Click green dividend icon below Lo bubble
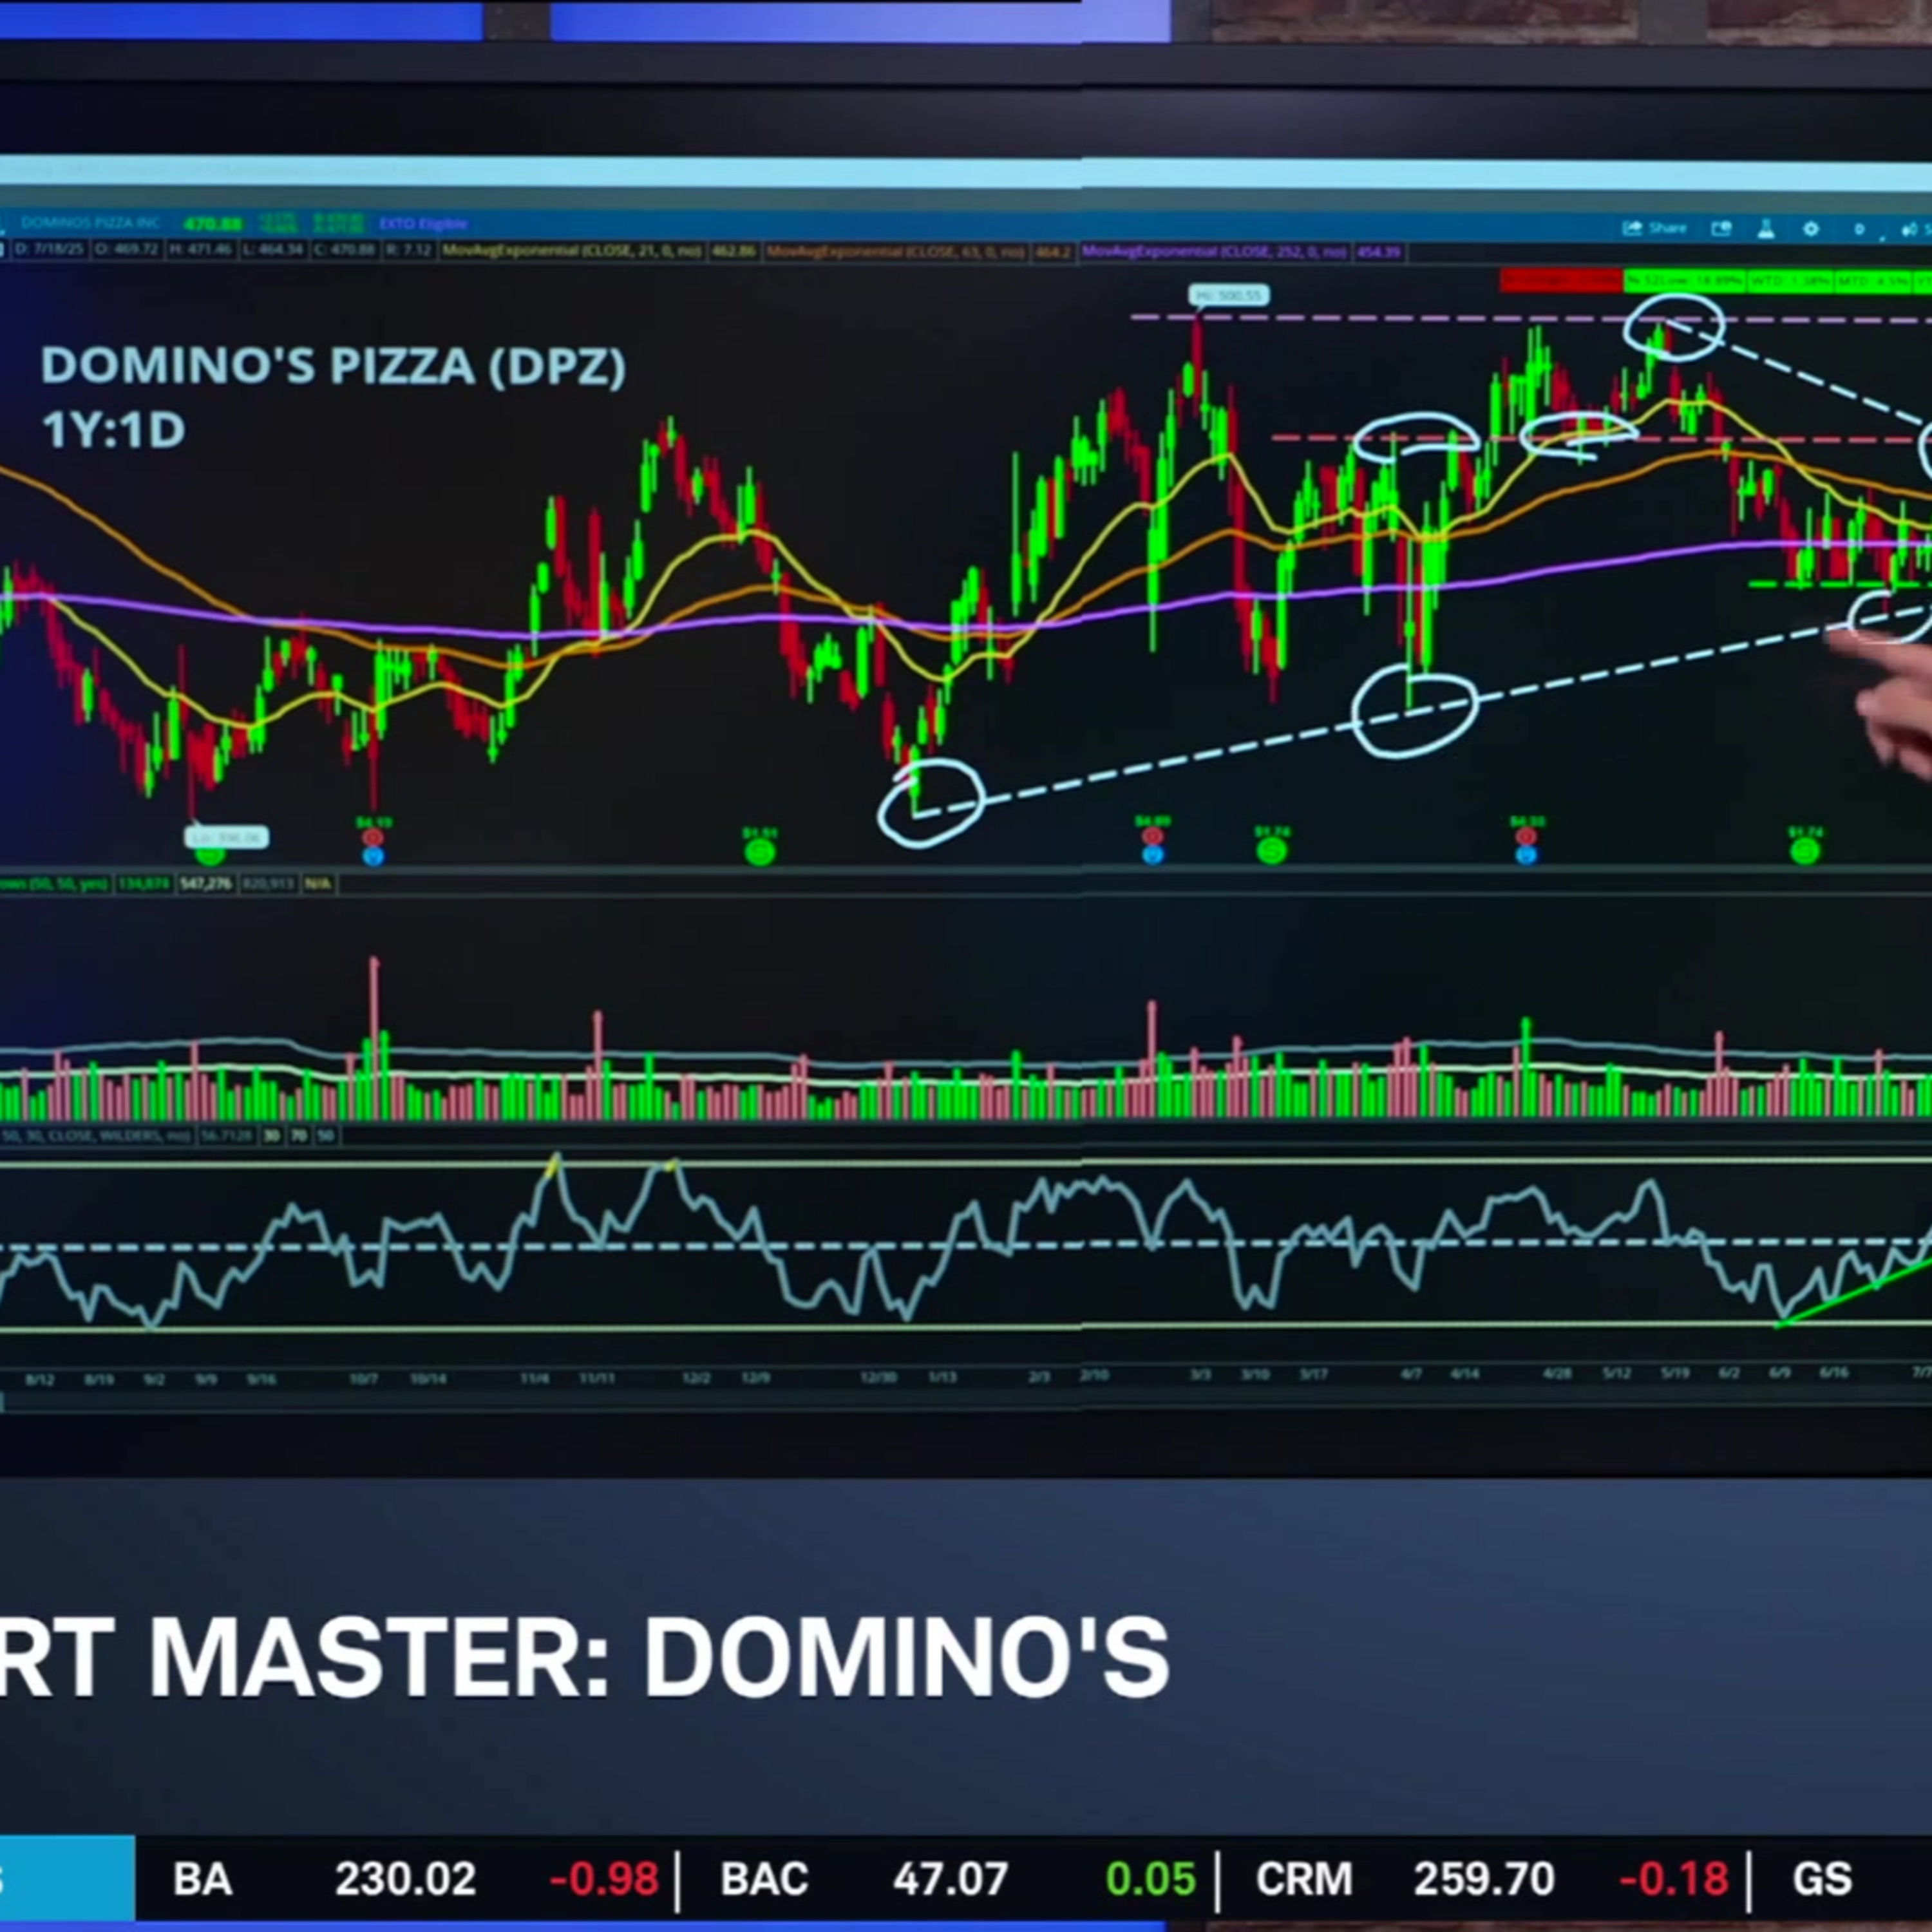The width and height of the screenshot is (1932, 1932). (x=209, y=856)
